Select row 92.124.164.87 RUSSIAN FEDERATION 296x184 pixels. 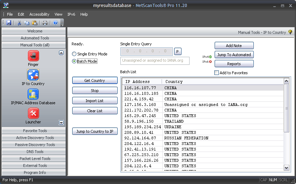[x=203, y=138]
